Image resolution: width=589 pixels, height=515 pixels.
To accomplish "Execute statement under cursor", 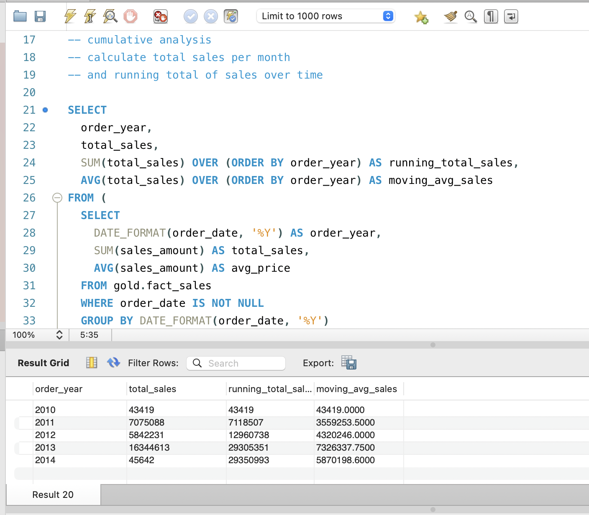I will coord(90,16).
